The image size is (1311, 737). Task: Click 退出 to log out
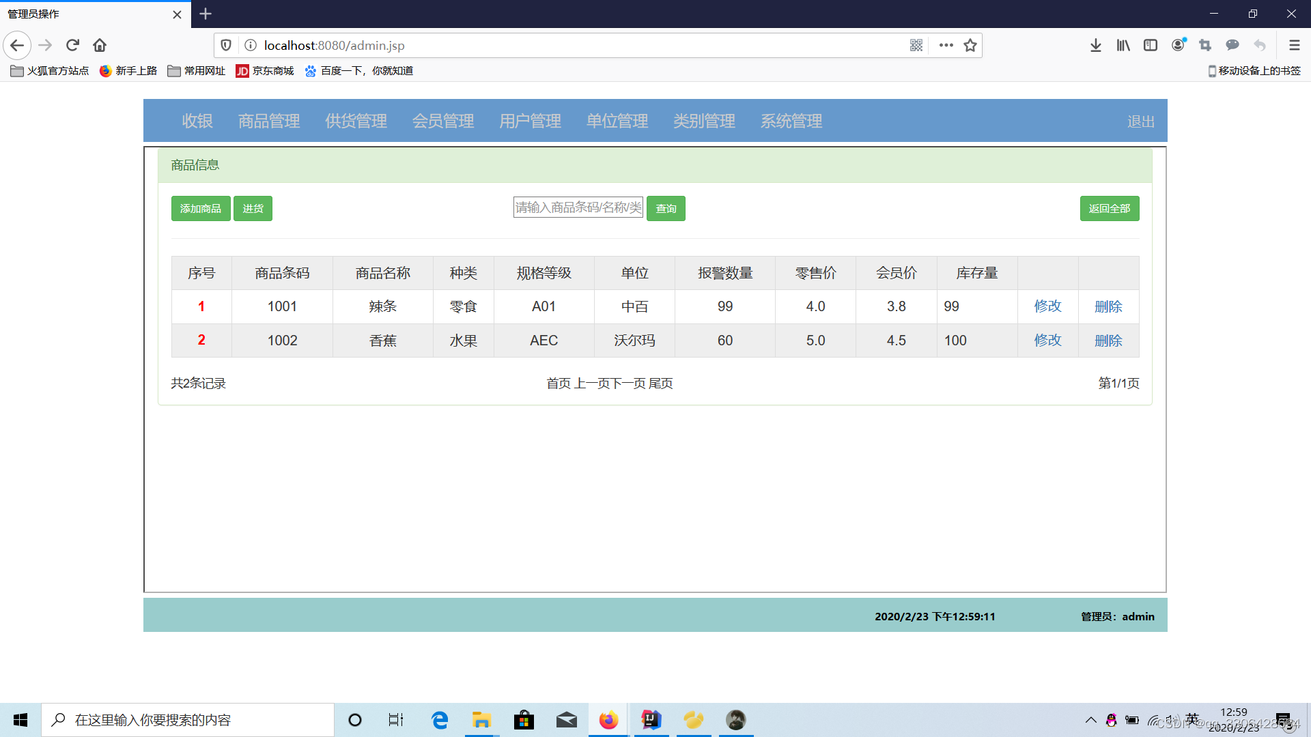1141,121
